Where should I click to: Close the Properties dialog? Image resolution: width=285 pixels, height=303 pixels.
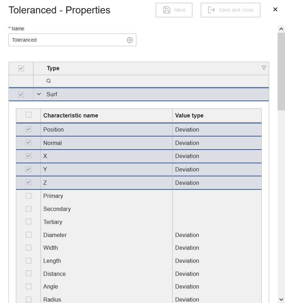[275, 10]
